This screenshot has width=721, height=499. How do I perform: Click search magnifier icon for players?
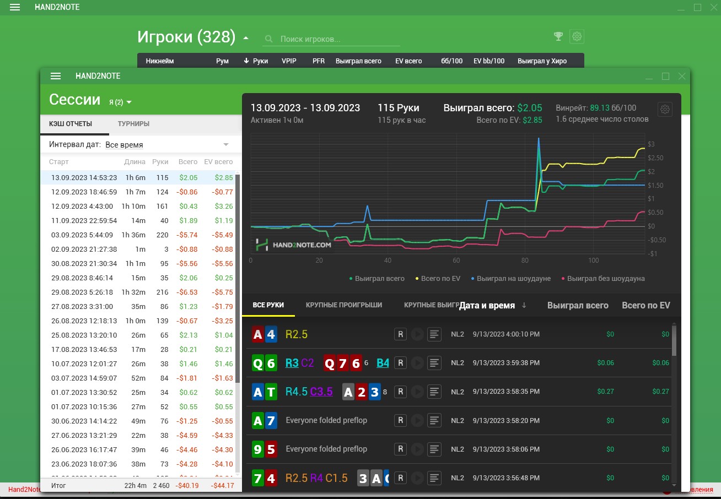point(269,39)
